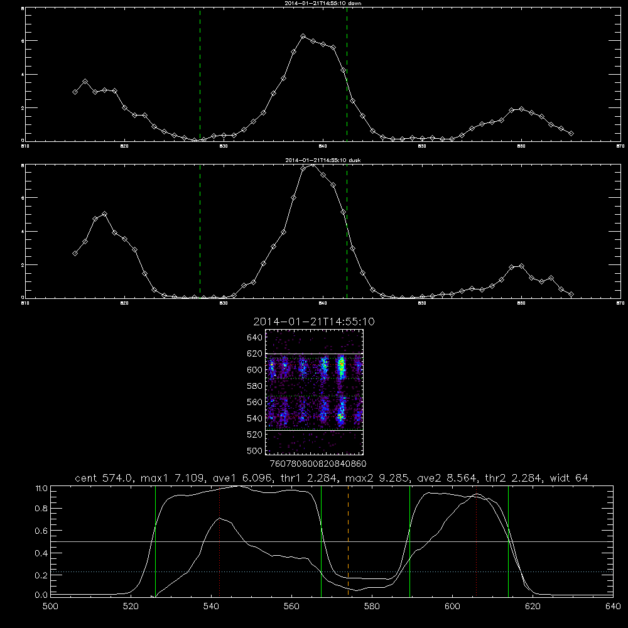Click the green vertical line near 526 in bottom plot
The width and height of the screenshot is (628, 628).
click(155, 541)
